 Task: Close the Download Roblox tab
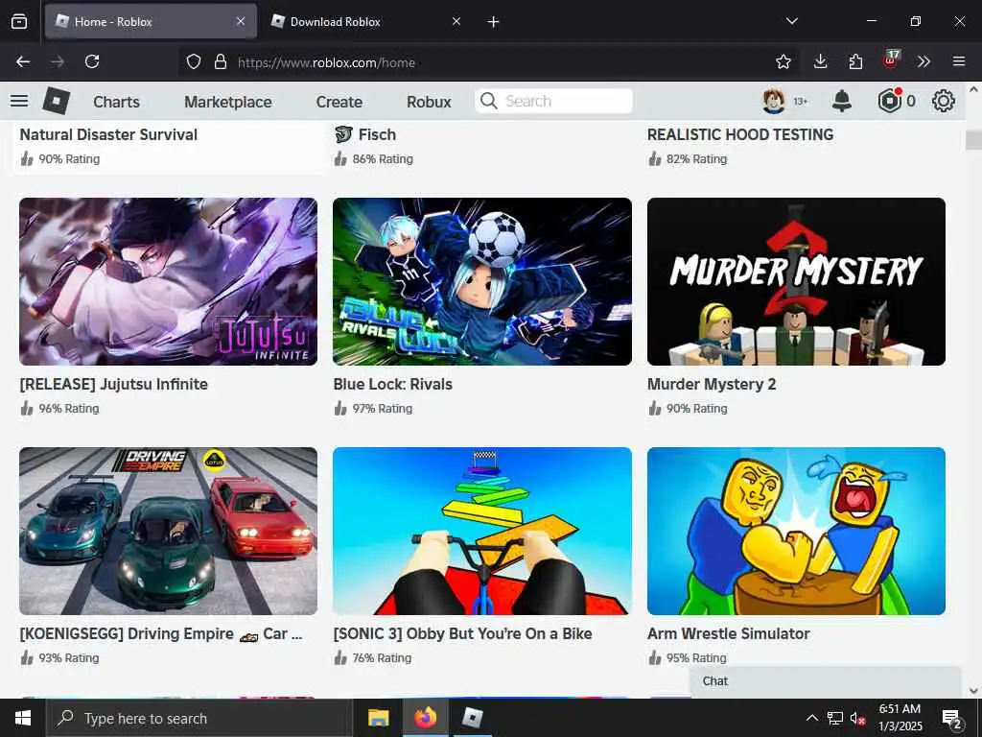pyautogui.click(x=456, y=21)
